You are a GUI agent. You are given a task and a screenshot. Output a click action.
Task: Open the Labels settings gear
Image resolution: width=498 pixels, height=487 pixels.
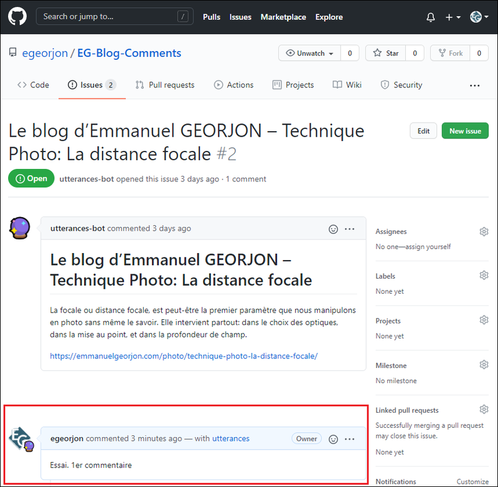point(484,275)
